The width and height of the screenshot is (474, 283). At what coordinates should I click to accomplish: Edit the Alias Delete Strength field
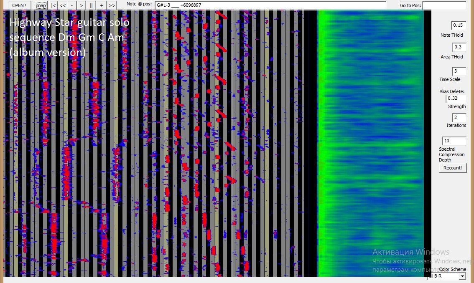click(456, 99)
